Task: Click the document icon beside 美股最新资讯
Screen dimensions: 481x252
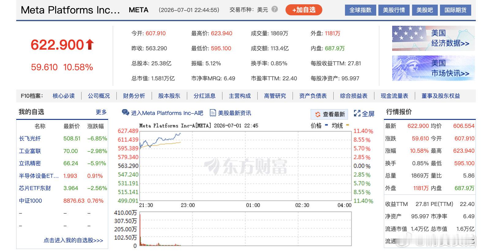Action: coord(213,113)
